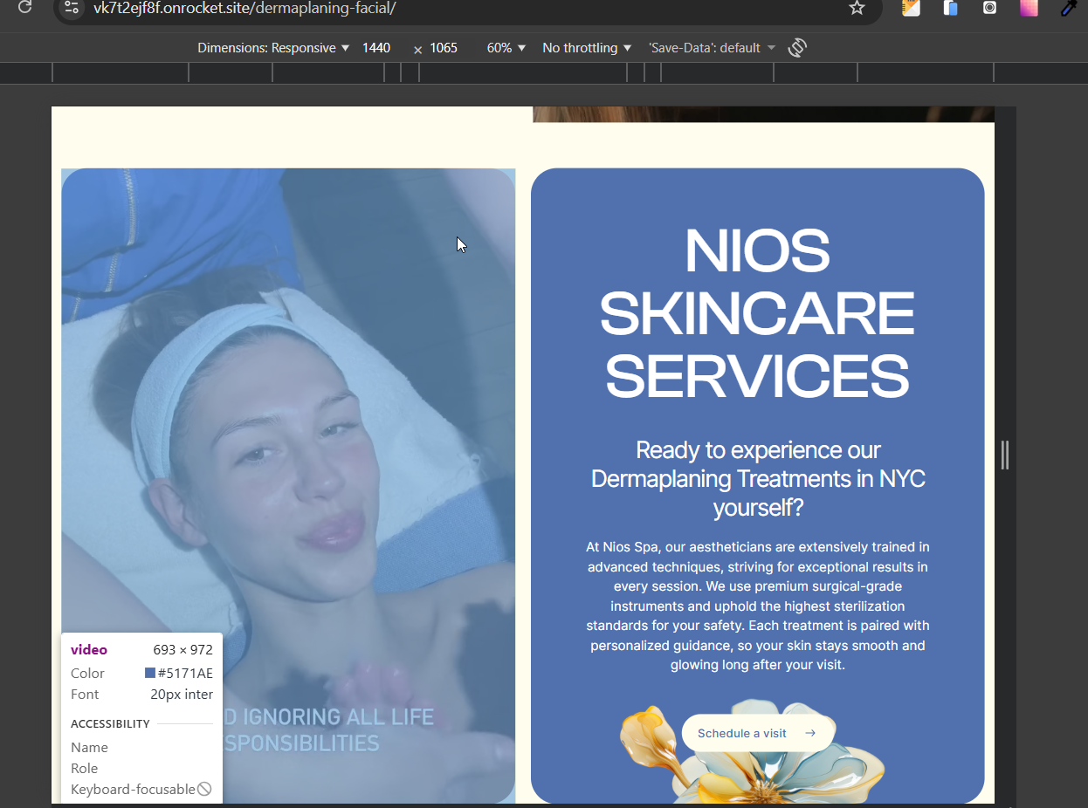Open the white square camera extension icon
Image resolution: width=1088 pixels, height=808 pixels.
(989, 8)
